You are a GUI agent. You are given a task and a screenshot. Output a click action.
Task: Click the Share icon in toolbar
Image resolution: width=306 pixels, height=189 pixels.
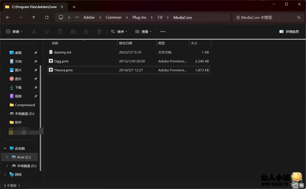click(x=86, y=31)
